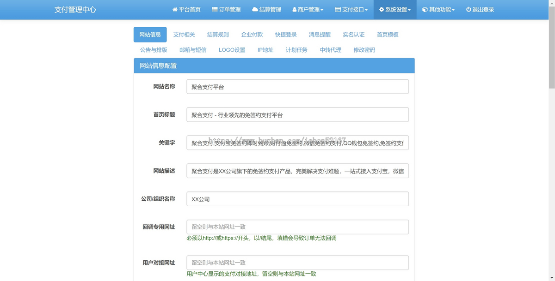
Task: Click into the 关键字 input field
Action: 297,143
